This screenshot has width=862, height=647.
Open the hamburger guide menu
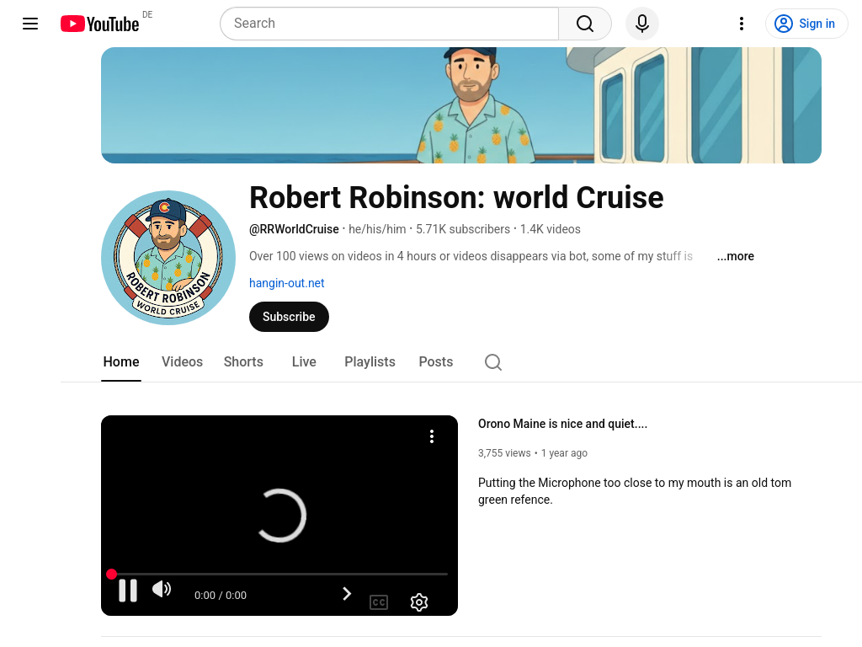(x=30, y=24)
